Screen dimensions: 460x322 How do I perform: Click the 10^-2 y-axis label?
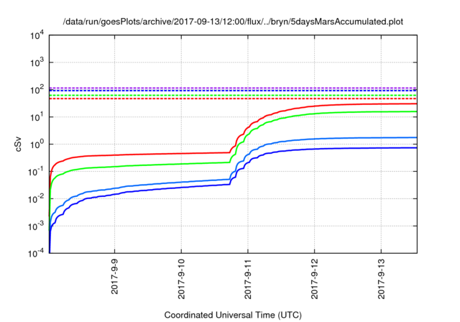(36, 199)
